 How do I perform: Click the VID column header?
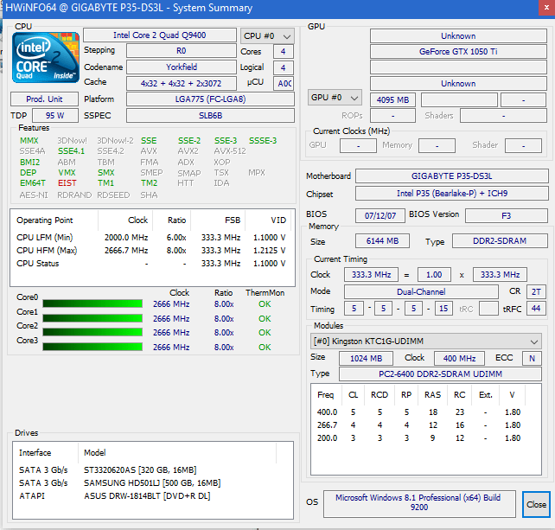[268, 220]
